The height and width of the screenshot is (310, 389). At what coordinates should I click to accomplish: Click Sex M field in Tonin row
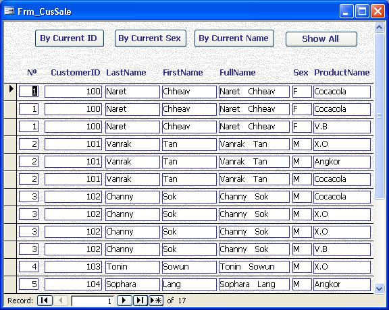[302, 267]
